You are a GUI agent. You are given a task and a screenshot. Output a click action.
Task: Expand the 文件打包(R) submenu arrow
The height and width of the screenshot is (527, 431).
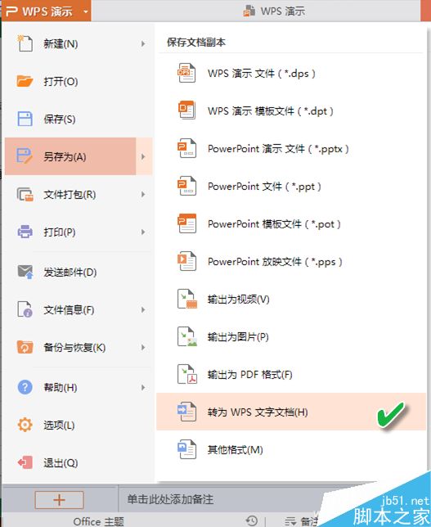[143, 194]
